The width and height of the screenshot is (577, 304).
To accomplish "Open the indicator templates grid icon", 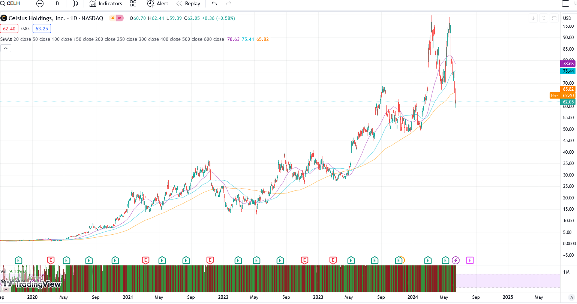I will [133, 4].
